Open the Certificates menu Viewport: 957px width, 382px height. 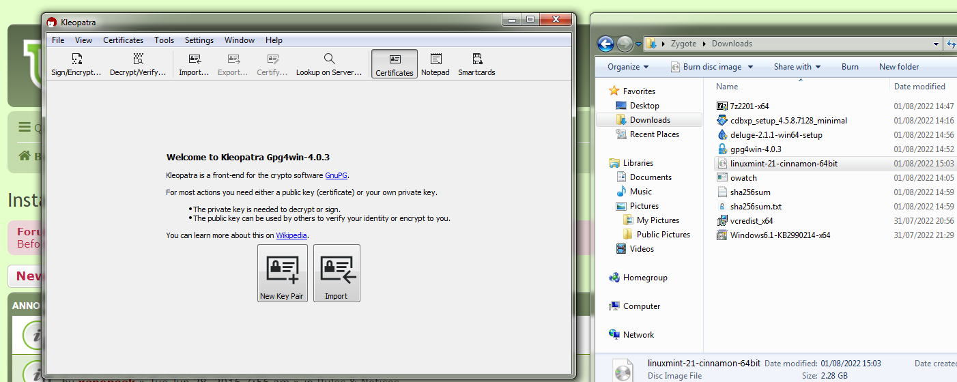pyautogui.click(x=123, y=40)
